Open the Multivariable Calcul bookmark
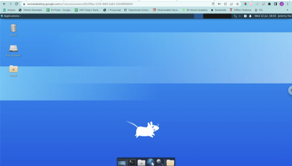Screen dimensions: 292x166 pyautogui.click(x=166, y=10)
